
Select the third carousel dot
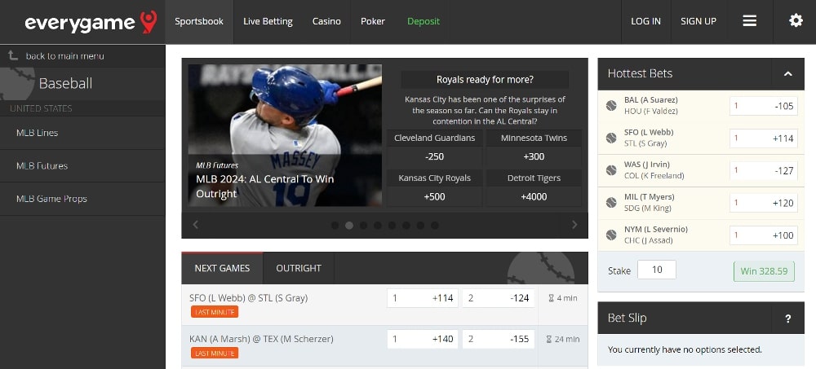(x=363, y=225)
